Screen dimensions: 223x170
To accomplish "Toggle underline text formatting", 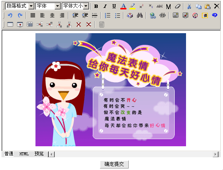I will pos(114,6).
